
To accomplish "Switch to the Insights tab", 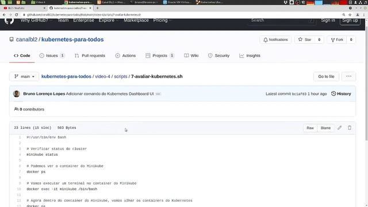I will tap(250, 56).
